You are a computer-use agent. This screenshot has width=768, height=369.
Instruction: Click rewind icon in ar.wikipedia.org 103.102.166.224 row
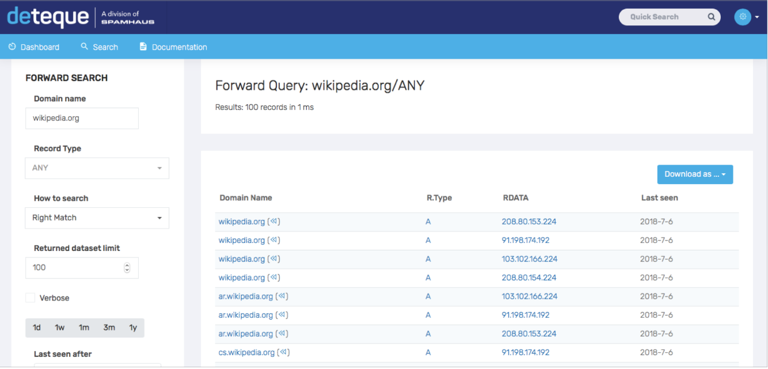tap(282, 296)
